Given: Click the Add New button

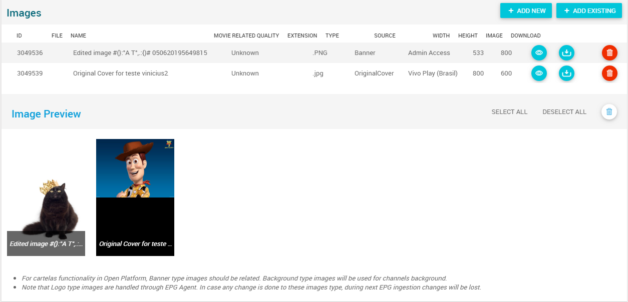Looking at the screenshot, I should [526, 10].
